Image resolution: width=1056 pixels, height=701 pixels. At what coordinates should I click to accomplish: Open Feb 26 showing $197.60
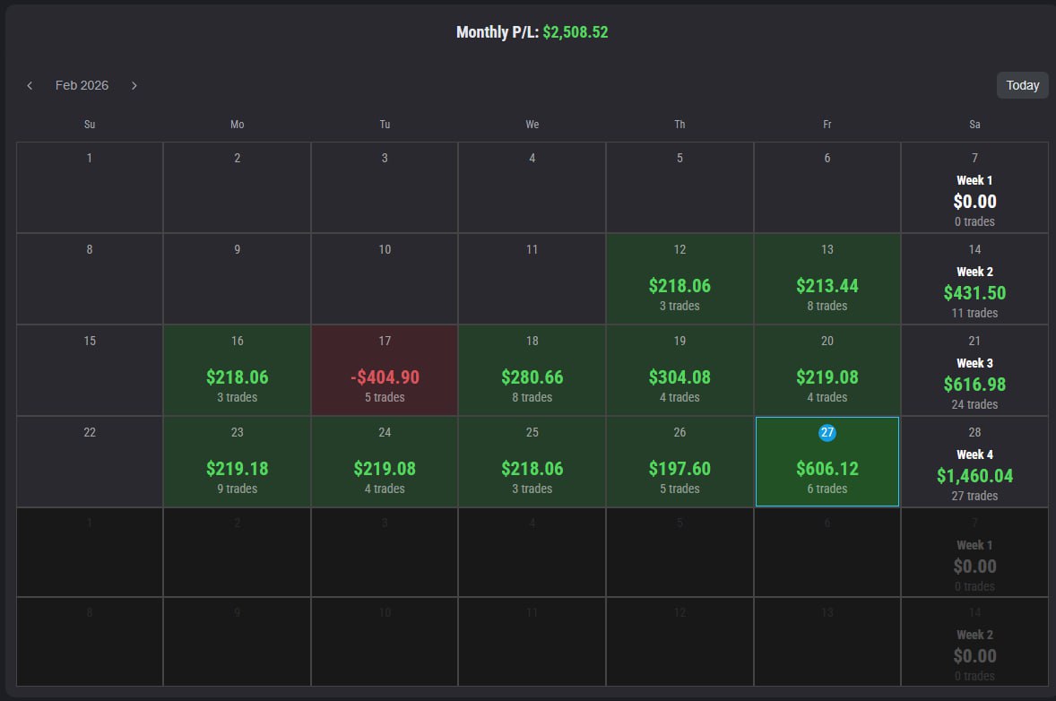pyautogui.click(x=679, y=462)
